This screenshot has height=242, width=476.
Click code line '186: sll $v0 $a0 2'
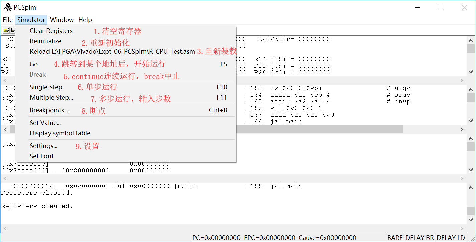click(x=286, y=108)
